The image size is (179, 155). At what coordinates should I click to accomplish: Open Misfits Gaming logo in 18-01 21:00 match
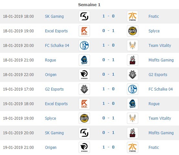click(x=132, y=60)
